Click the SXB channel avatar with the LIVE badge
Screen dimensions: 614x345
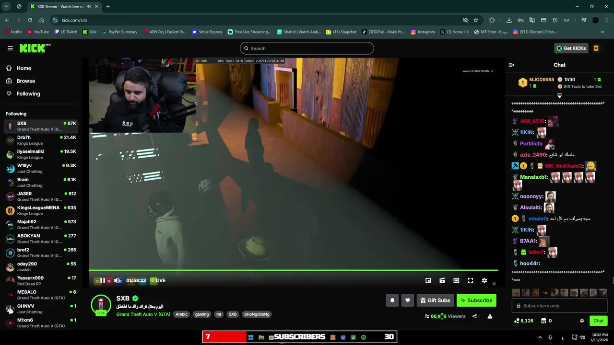(101, 305)
